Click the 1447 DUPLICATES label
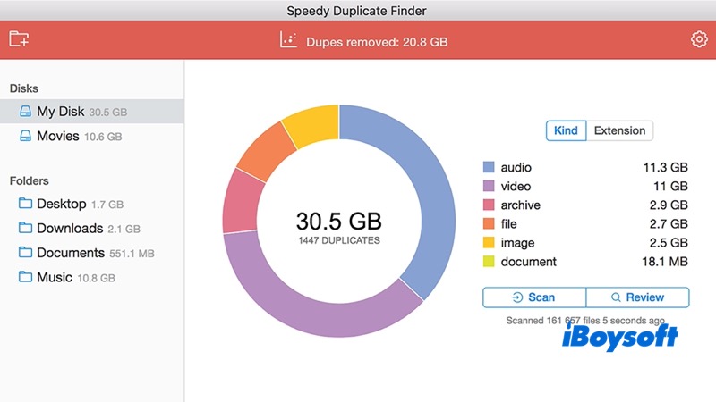This screenshot has height=402, width=716. pos(339,240)
